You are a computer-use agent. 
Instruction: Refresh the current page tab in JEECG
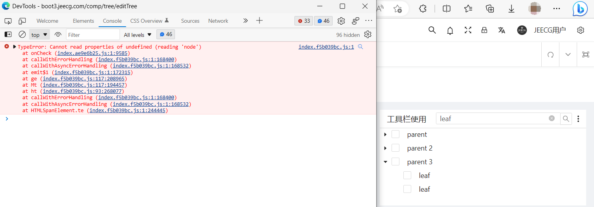(x=550, y=54)
